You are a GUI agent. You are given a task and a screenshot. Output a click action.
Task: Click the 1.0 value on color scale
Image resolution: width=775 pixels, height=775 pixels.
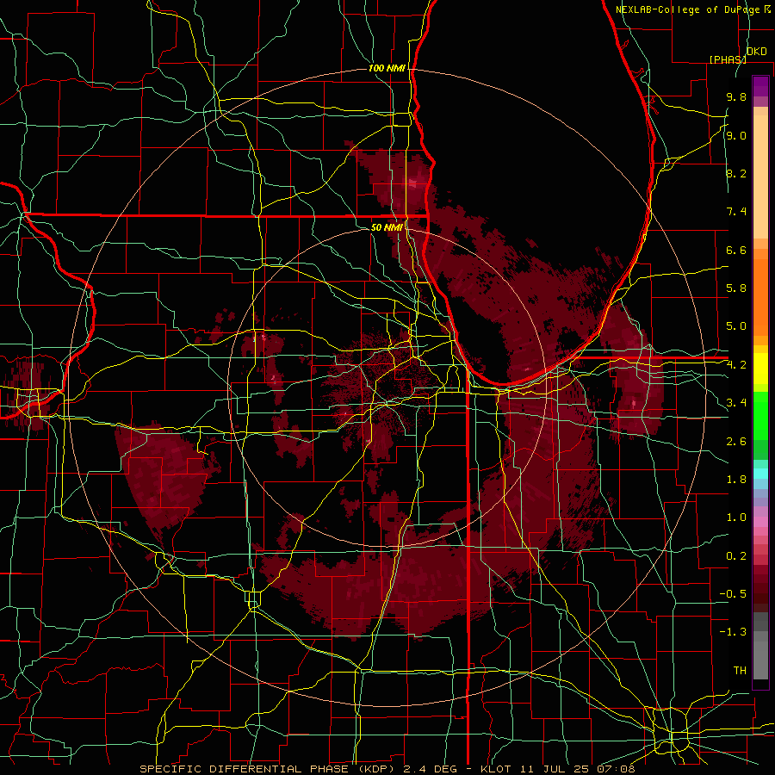pos(736,518)
